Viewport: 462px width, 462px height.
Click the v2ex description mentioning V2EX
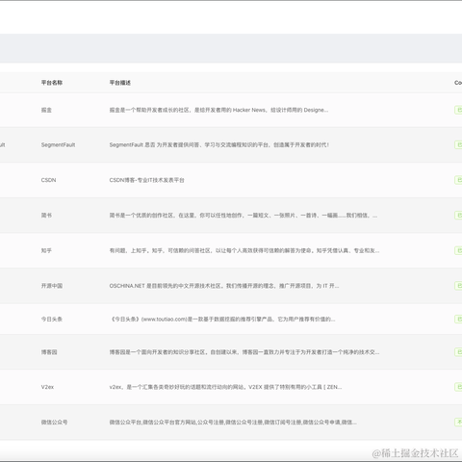tap(225, 387)
